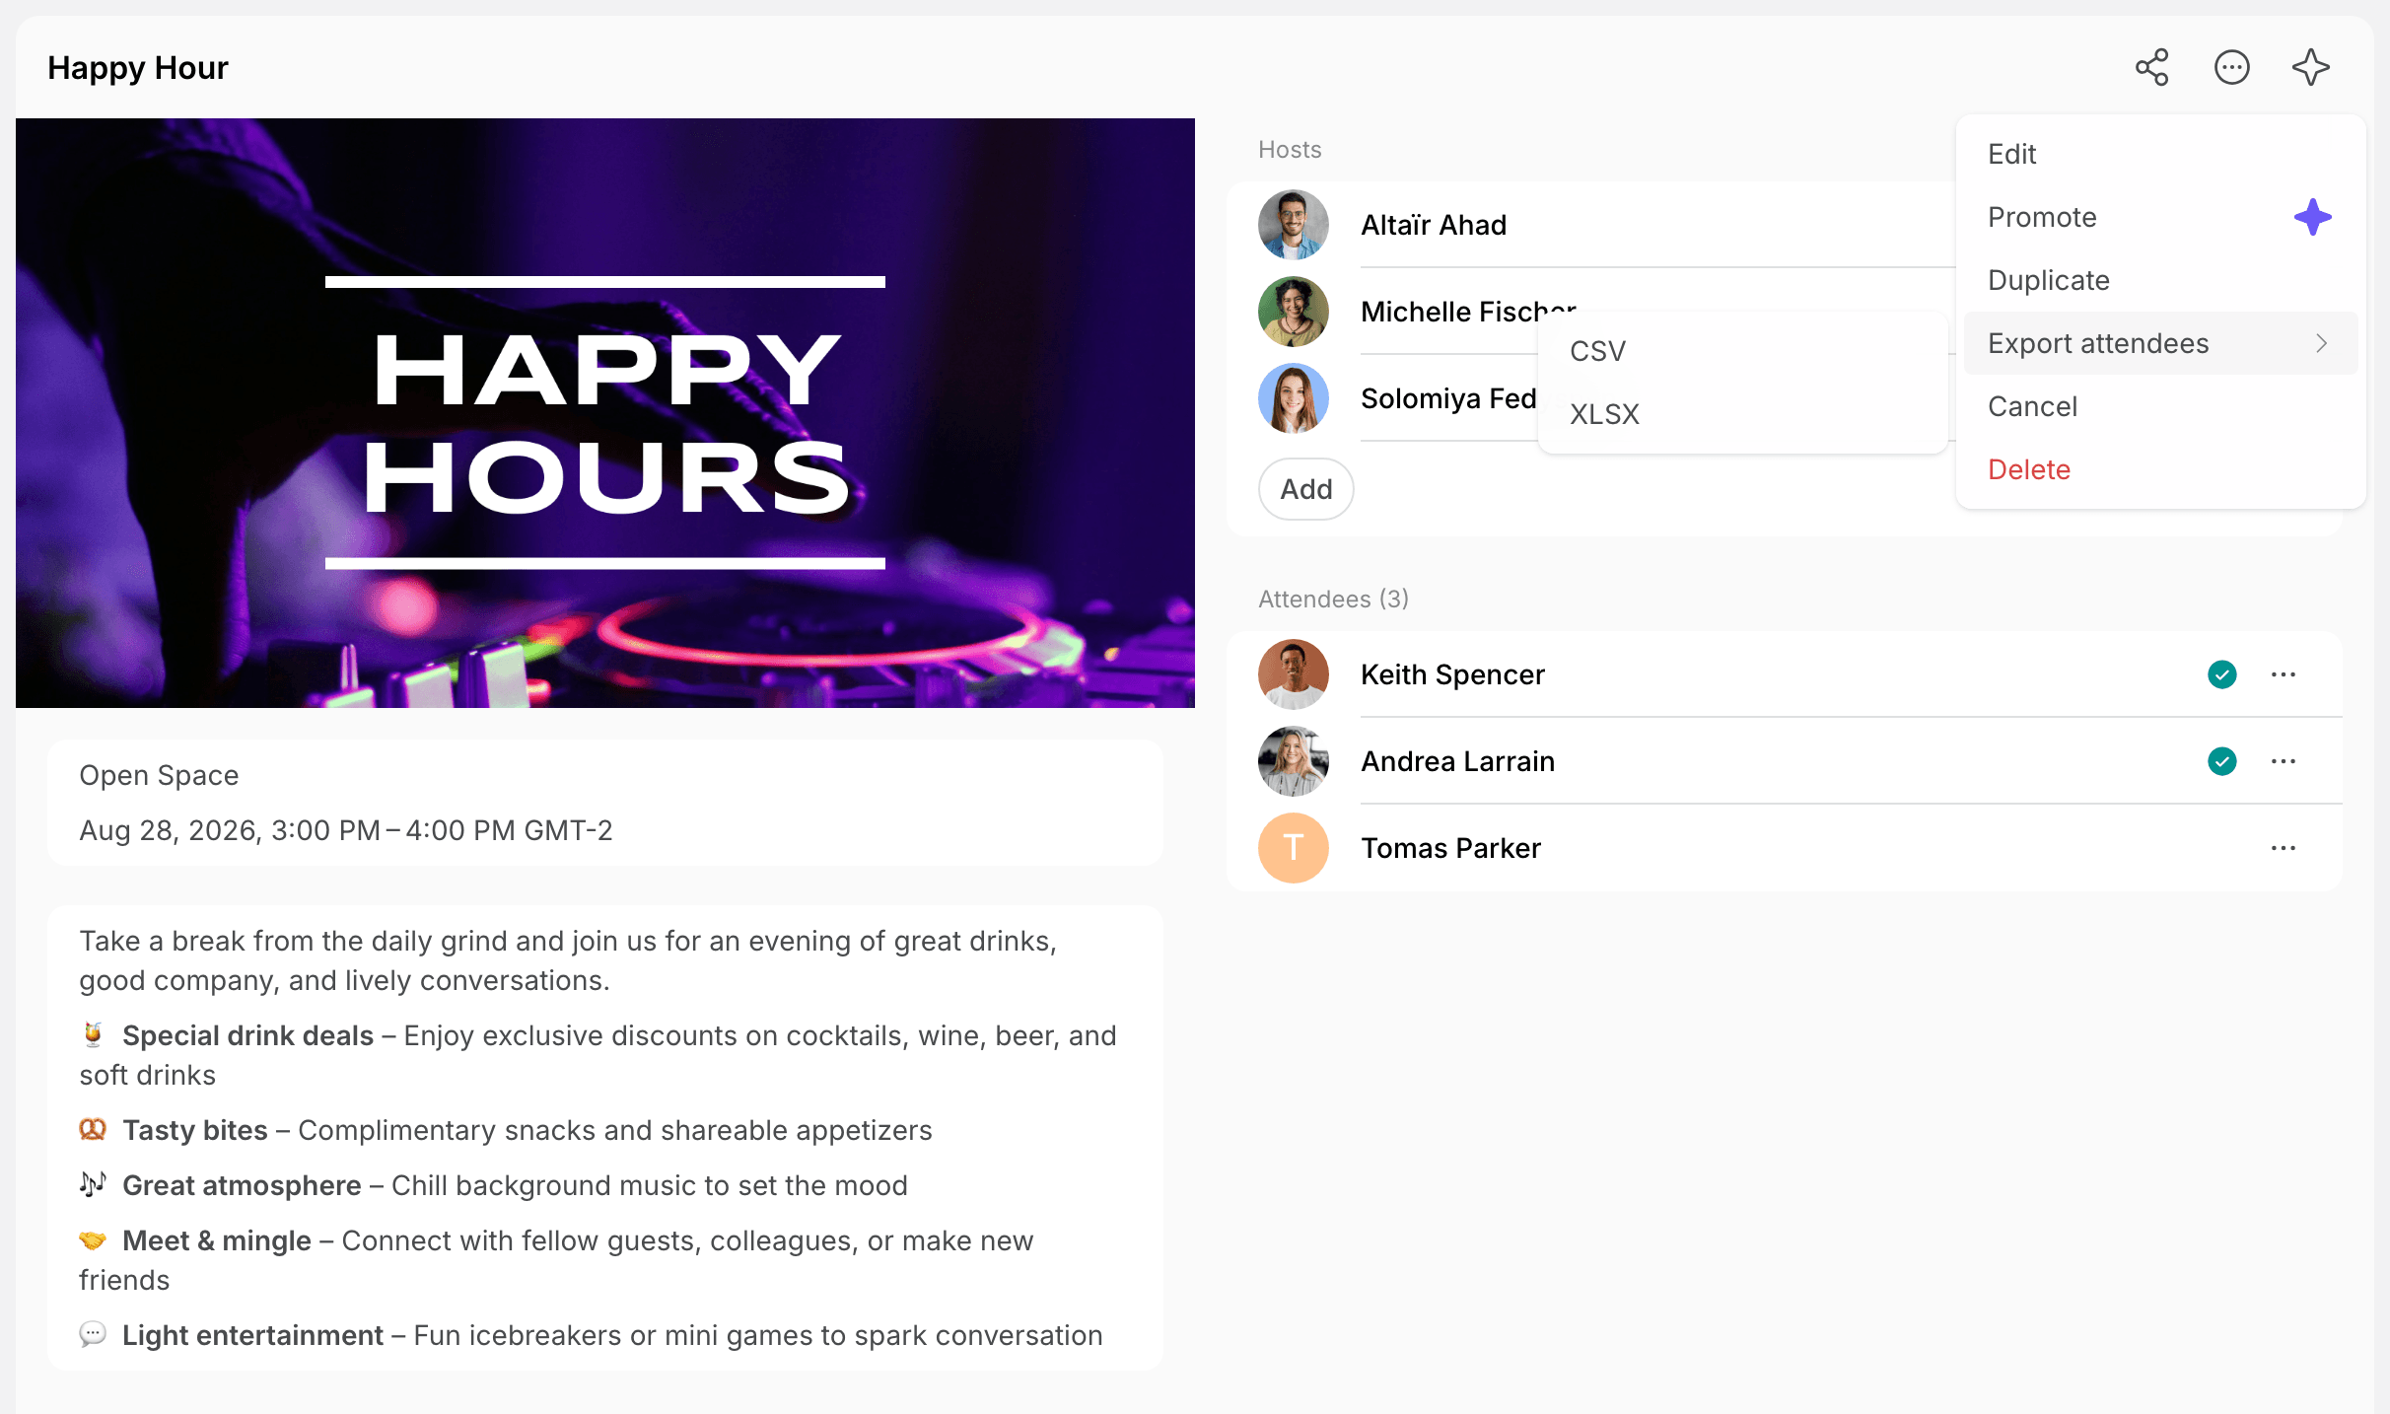Click the Open Space location text
The height and width of the screenshot is (1414, 2390).
point(159,775)
